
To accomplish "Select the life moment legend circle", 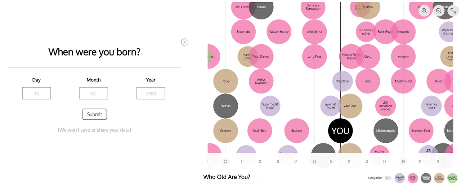I will (x=439, y=178).
